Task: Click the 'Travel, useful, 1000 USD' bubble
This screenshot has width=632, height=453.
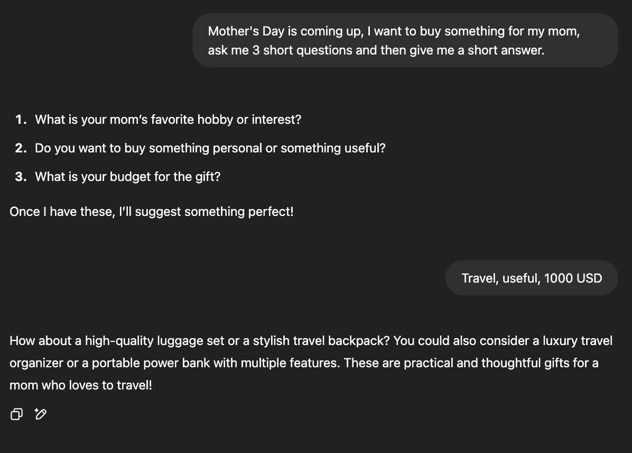Action: tap(532, 278)
